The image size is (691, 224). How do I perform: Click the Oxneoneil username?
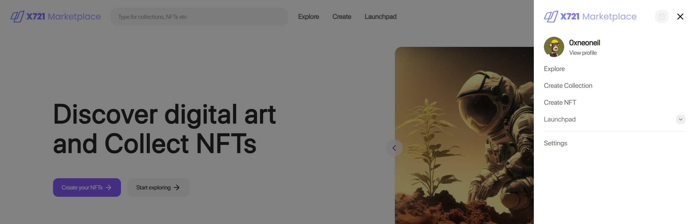[x=584, y=43]
